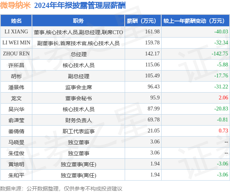The height and width of the screenshot is (192, 230).
Task: Click 朱佳俊's position 独立董事
Action: pos(78,153)
